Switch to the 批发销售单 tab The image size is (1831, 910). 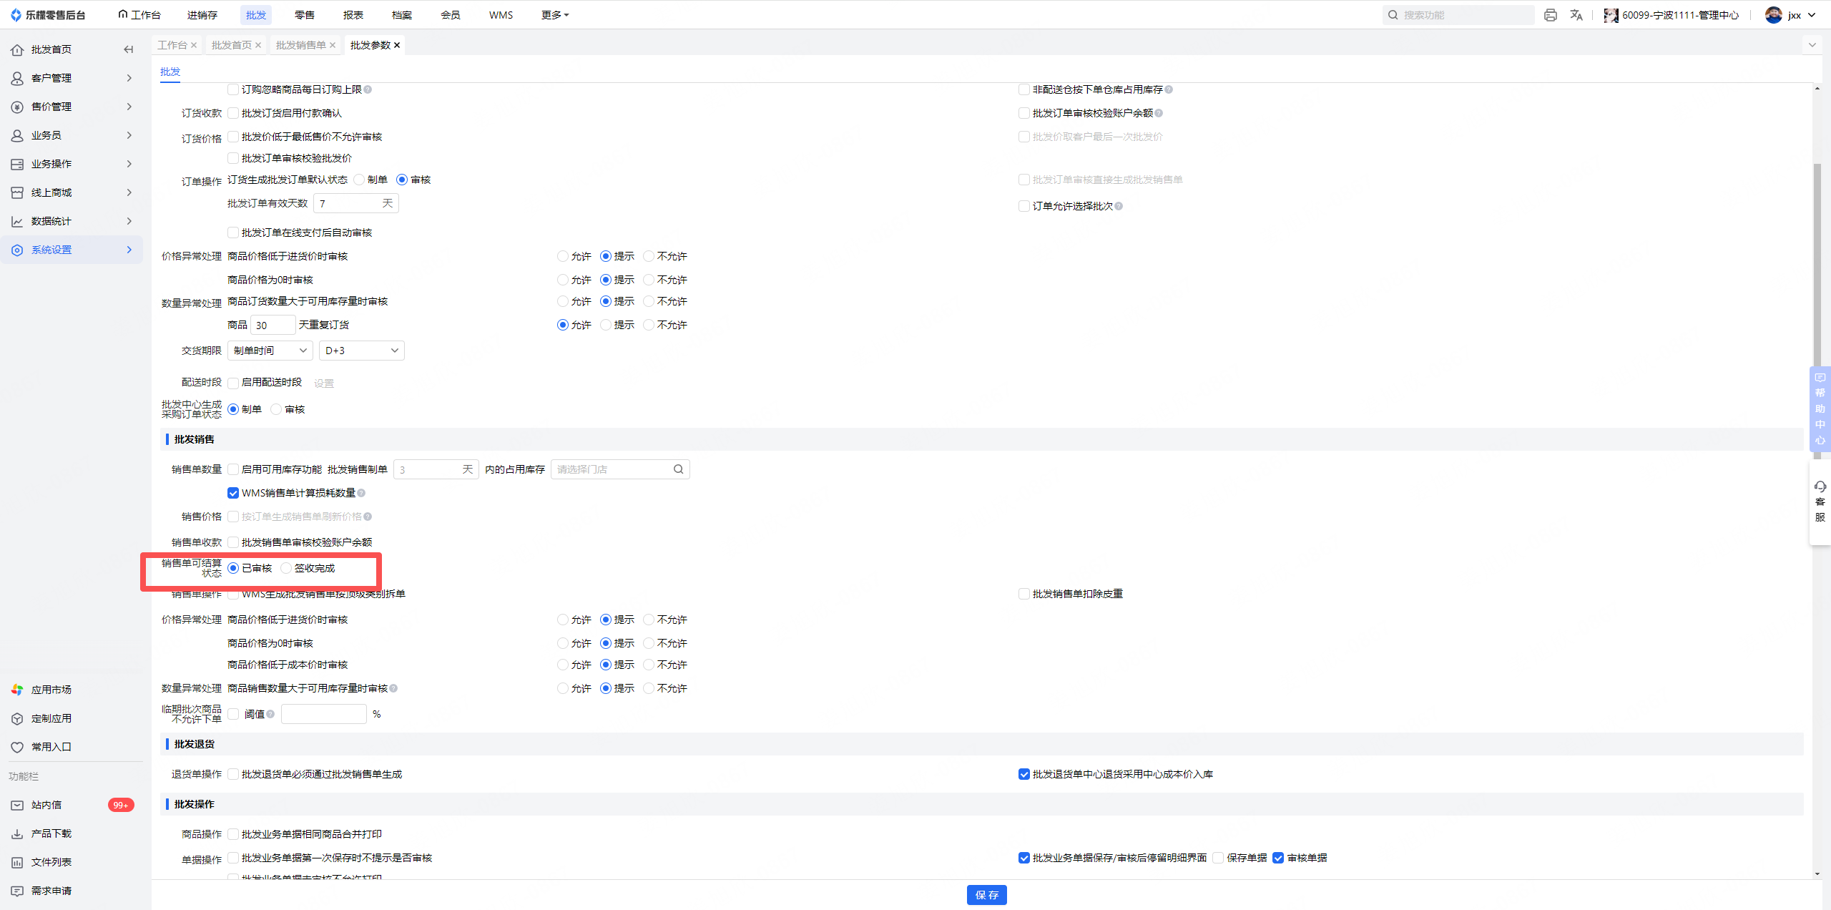coord(300,45)
